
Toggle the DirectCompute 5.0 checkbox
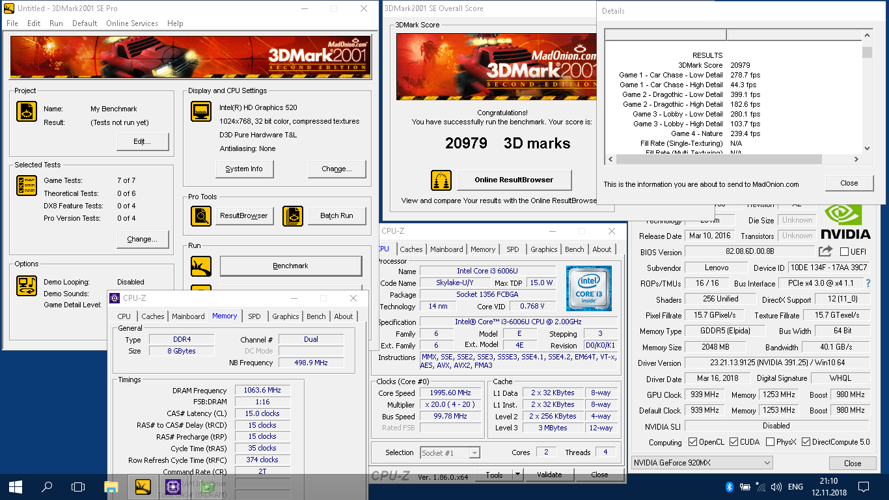[806, 442]
